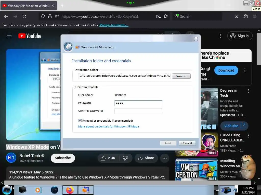Viewport: 261px width, 195px height.
Task: Click the Nobel Tech channel name
Action: 30,156
